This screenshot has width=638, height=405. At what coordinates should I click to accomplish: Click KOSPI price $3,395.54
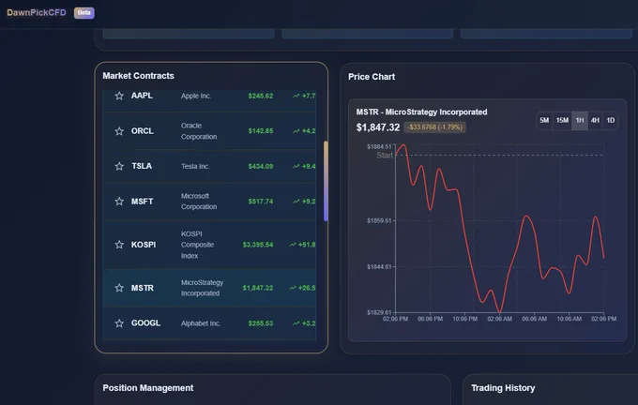tap(258, 245)
